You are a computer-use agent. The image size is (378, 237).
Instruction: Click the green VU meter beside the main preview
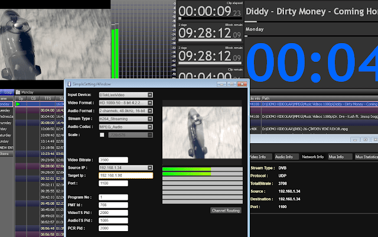point(115,54)
